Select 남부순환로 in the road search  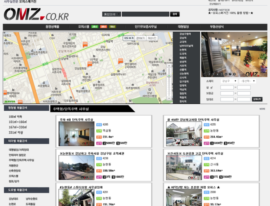[x=32, y=199]
